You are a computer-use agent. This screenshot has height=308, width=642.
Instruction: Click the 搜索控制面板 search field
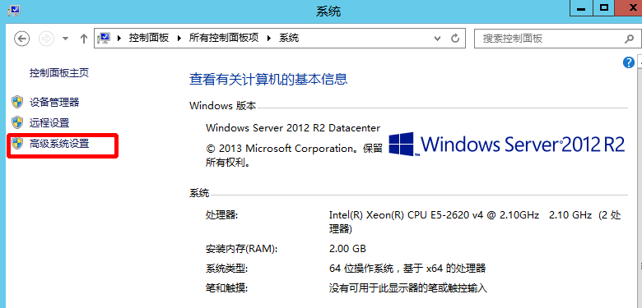(x=549, y=39)
